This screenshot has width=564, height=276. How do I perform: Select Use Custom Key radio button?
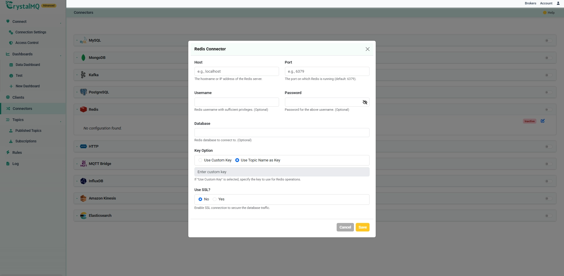pos(200,160)
